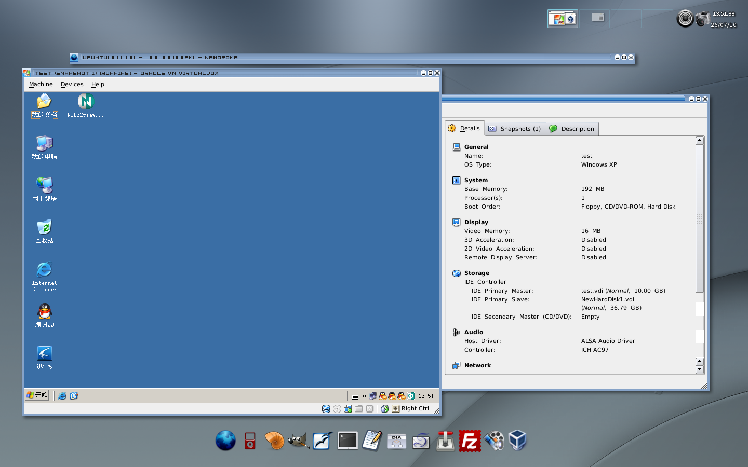Screen dimensions: 748x467
Task: Switch to second workspace in pager
Action: tap(595, 19)
